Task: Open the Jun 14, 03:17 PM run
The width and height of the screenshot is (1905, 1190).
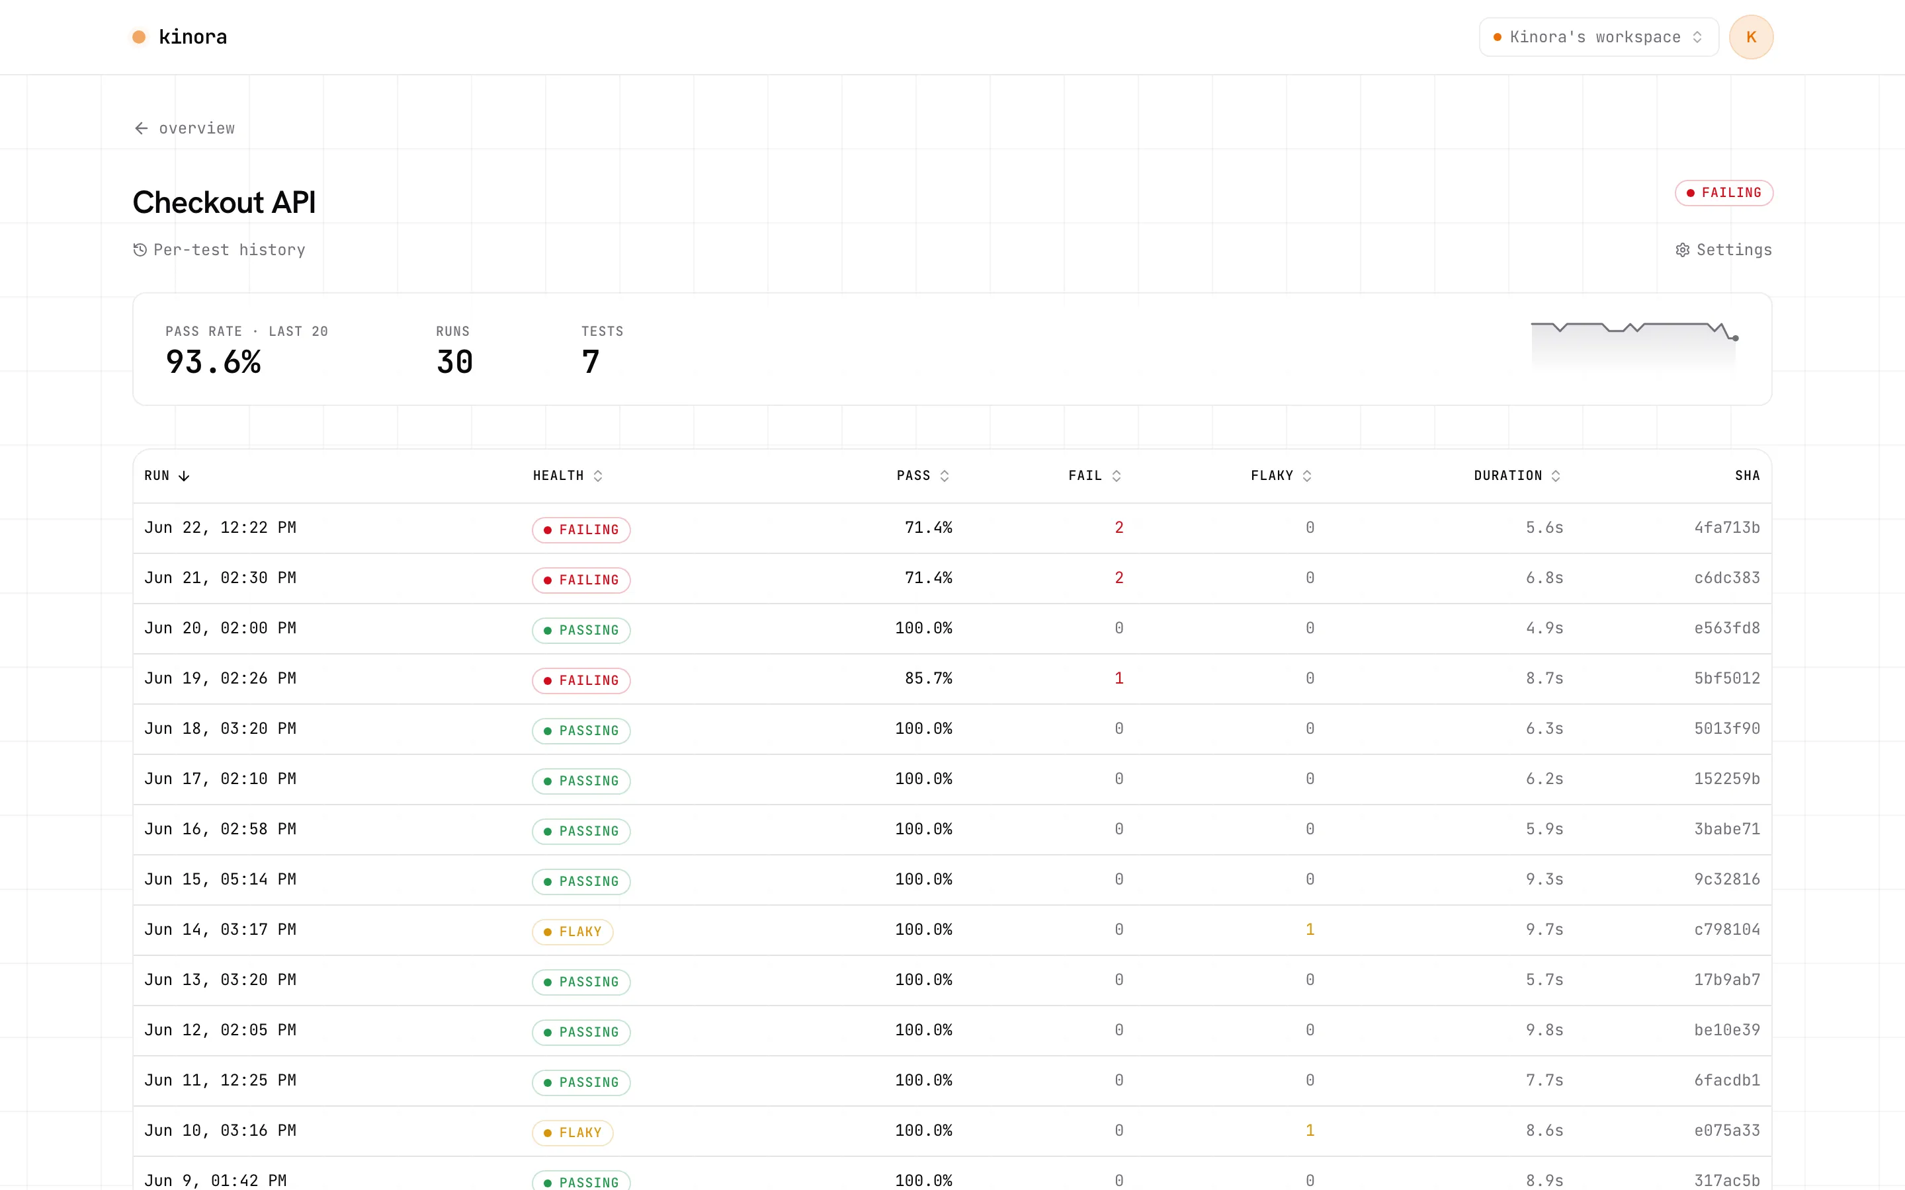Action: [952, 930]
